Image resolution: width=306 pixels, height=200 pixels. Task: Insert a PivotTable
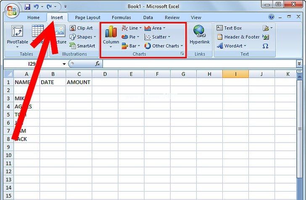point(17,36)
